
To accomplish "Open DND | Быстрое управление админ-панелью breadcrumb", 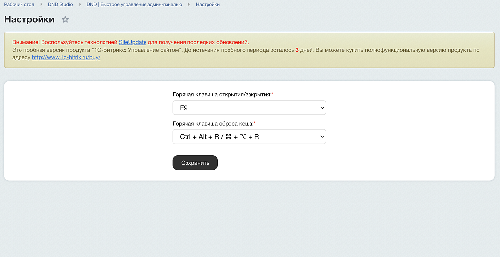I will point(134,4).
